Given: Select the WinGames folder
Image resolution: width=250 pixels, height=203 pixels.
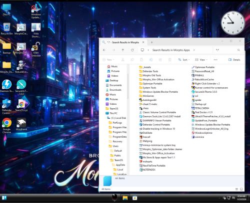Looking at the screenshot, I should coord(146,96).
